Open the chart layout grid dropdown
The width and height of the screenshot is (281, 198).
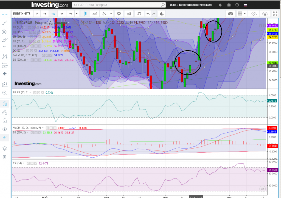pyautogui.click(x=241, y=14)
